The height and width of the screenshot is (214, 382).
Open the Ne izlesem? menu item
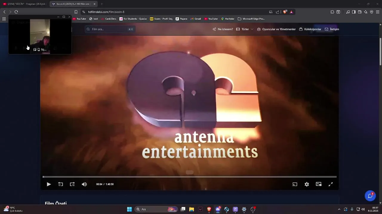pos(223,29)
